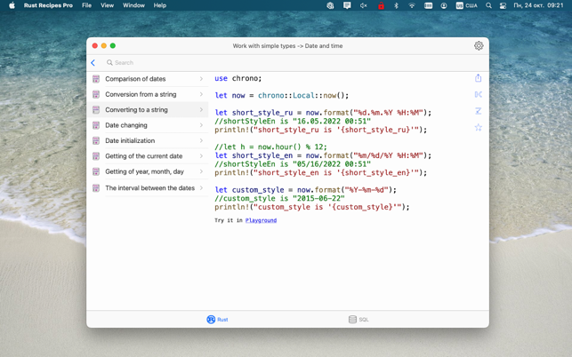This screenshot has height=357, width=572.
Task: Click the SQL database icon in the bottom bar
Action: [x=352, y=320]
